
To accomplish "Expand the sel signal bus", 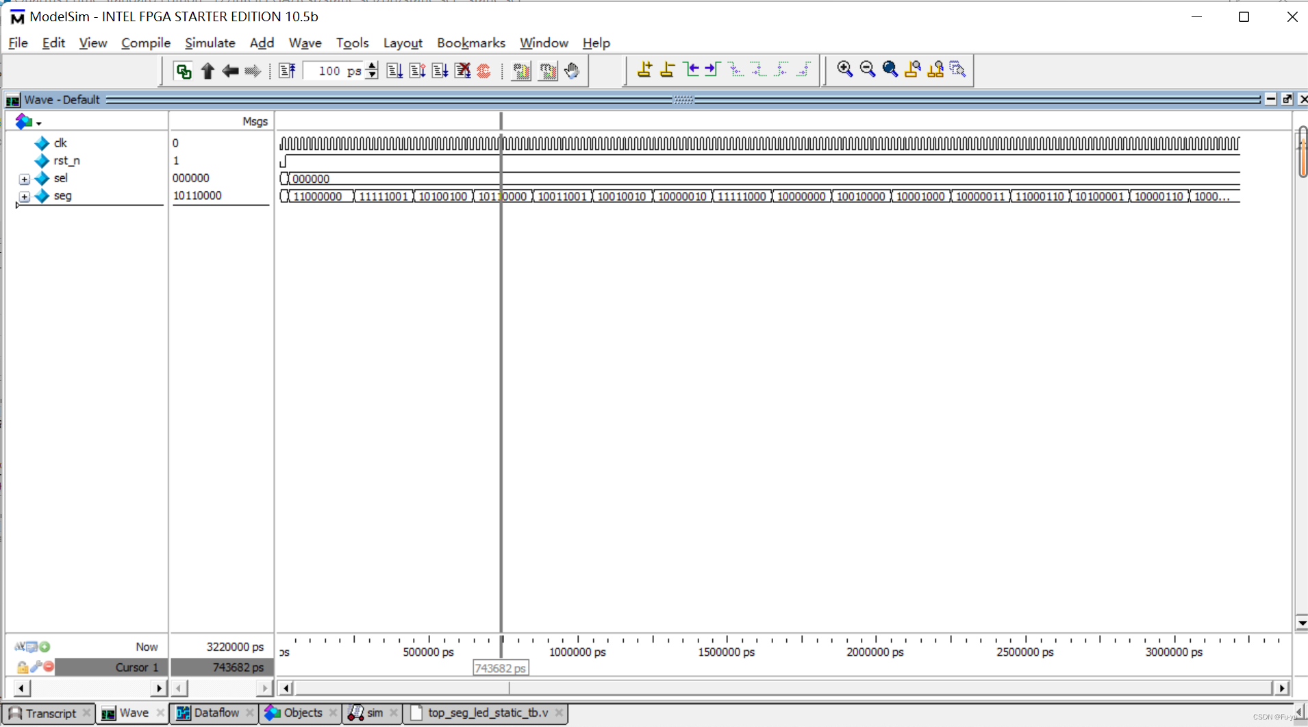I will click(x=24, y=179).
